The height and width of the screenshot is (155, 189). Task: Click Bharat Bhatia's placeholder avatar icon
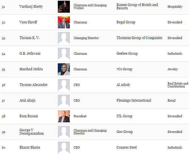pyautogui.click(x=64, y=147)
